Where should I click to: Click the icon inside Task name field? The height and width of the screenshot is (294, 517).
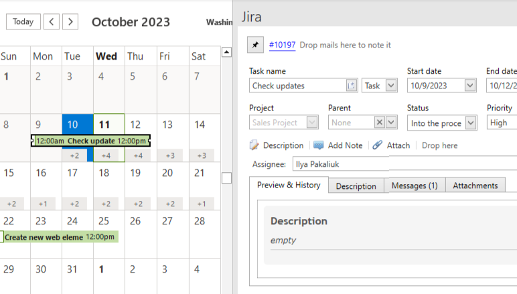tap(352, 86)
